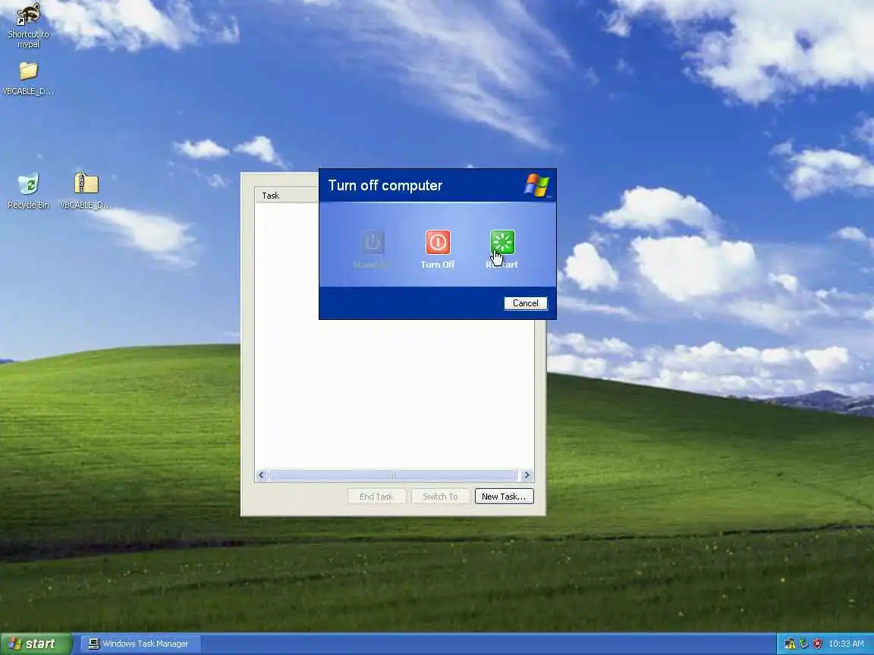The image size is (874, 655).
Task: Cancel the Turn off computer dialog
Action: pyautogui.click(x=526, y=303)
